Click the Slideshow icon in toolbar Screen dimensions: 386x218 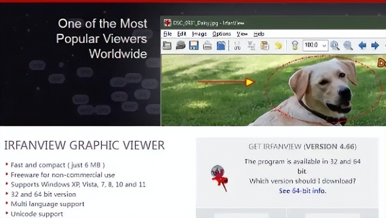pyautogui.click(x=181, y=46)
